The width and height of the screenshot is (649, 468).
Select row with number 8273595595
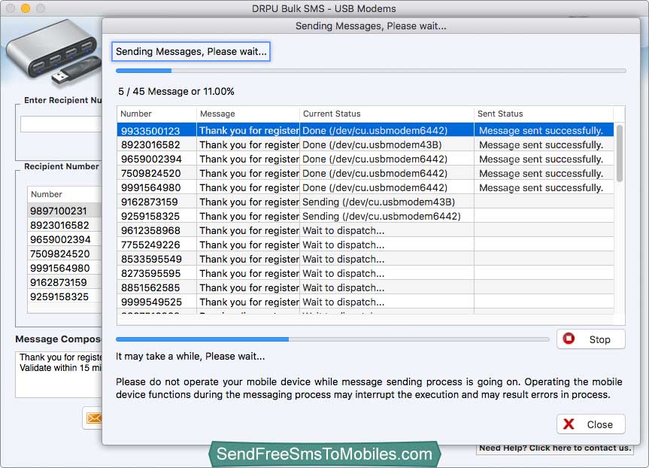[x=365, y=273]
